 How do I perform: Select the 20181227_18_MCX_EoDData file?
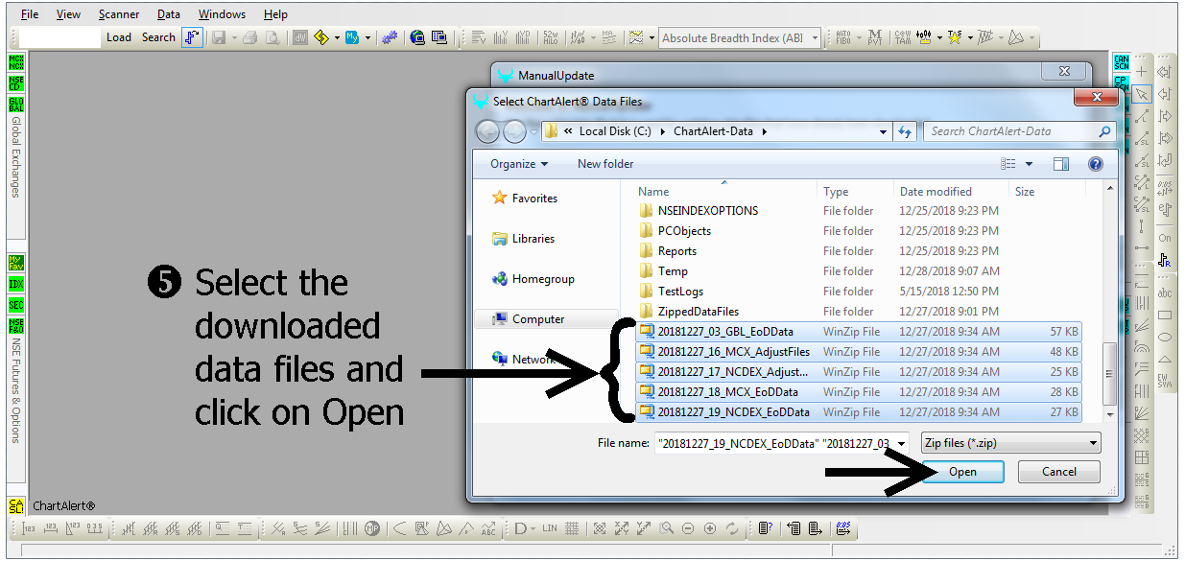[x=859, y=392]
